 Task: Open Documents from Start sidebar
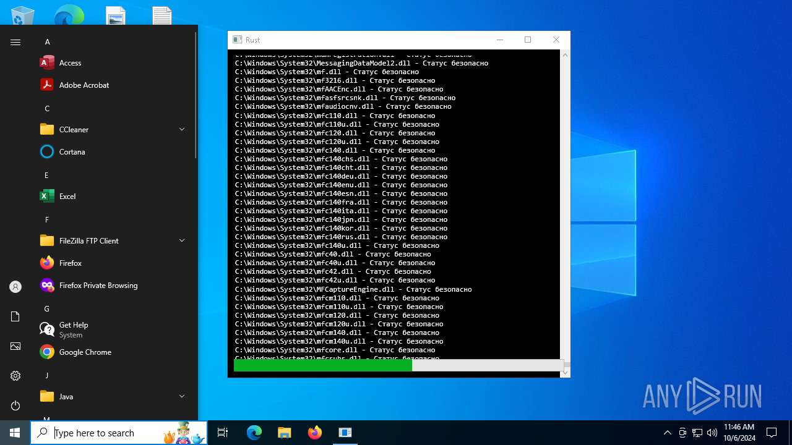(x=15, y=316)
